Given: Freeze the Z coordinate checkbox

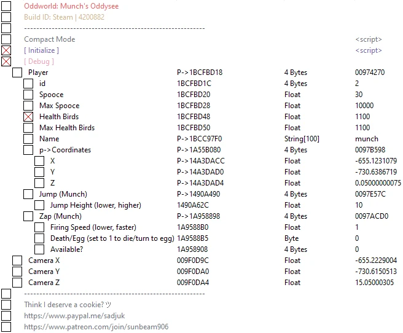Looking at the screenshot, I should pyautogui.click(x=39, y=183).
